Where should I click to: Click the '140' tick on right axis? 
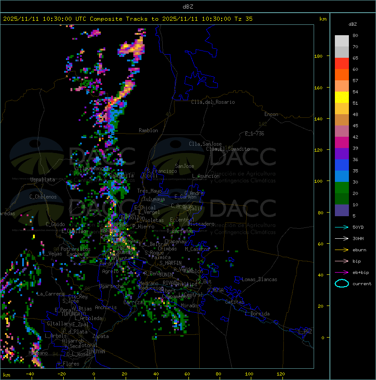click(318, 119)
